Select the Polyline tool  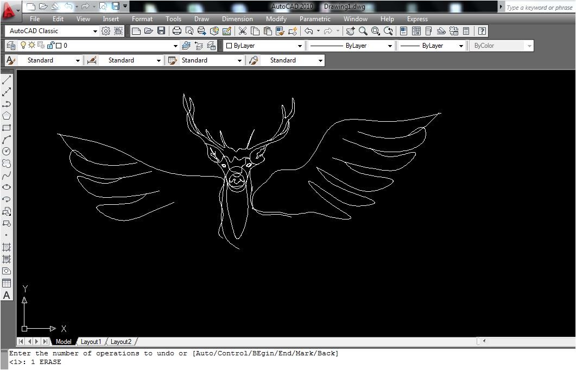point(7,104)
